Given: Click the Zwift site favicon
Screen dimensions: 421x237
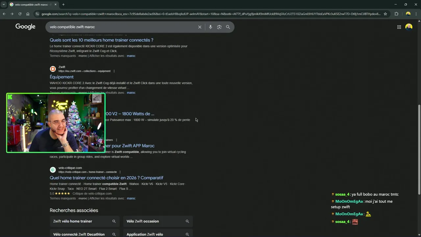Looking at the screenshot, I should tap(53, 69).
